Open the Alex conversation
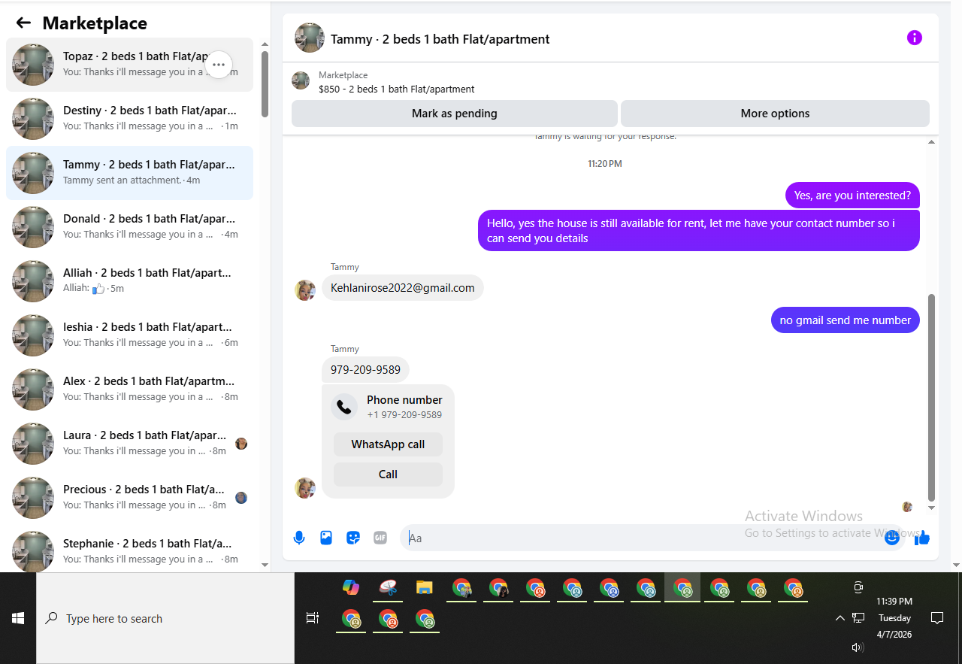This screenshot has width=962, height=664. [x=129, y=390]
